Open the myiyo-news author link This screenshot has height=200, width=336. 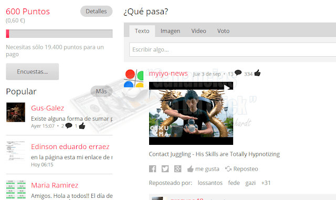click(168, 73)
